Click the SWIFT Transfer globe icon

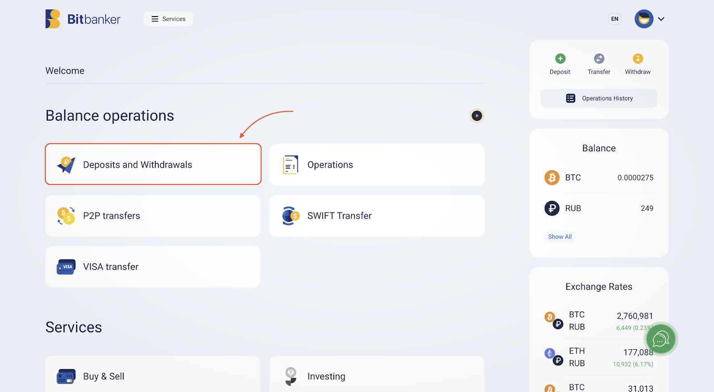[x=291, y=216]
